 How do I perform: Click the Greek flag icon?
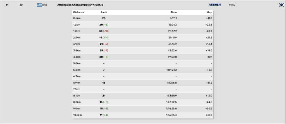(x=39, y=5)
